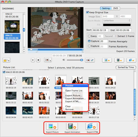Uncheck the title13 00:03:26:06 group checkbox
This screenshot has width=138, height=137.
pos(4,72)
